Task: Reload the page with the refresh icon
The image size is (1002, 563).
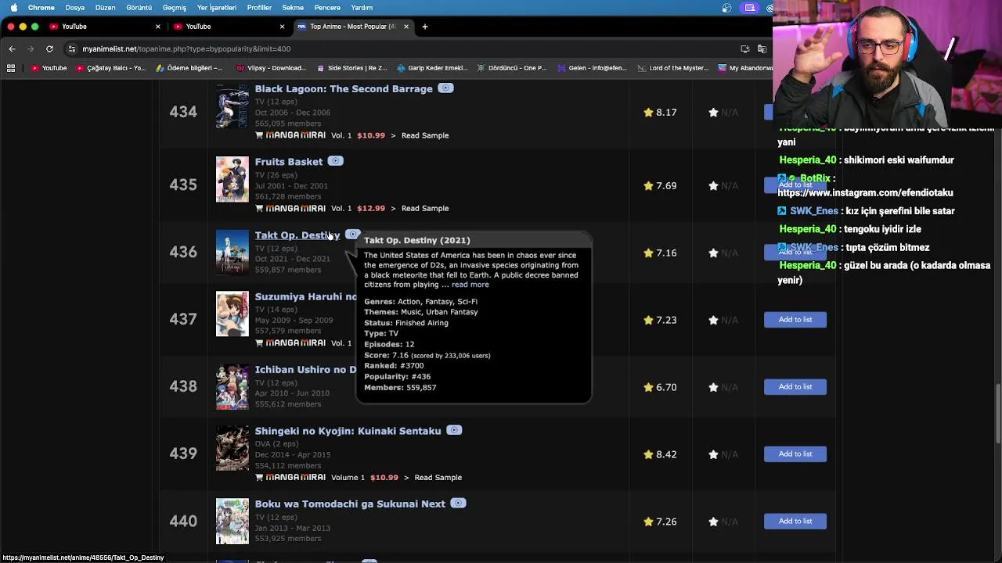Action: [x=49, y=48]
